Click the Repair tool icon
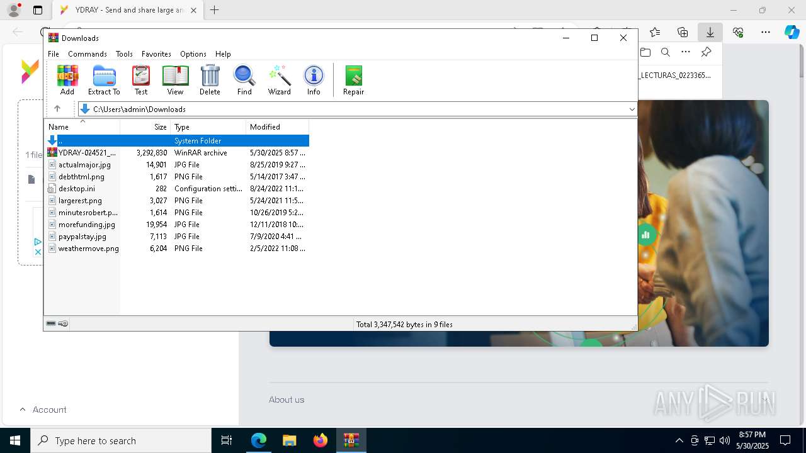The width and height of the screenshot is (806, 453). [353, 80]
